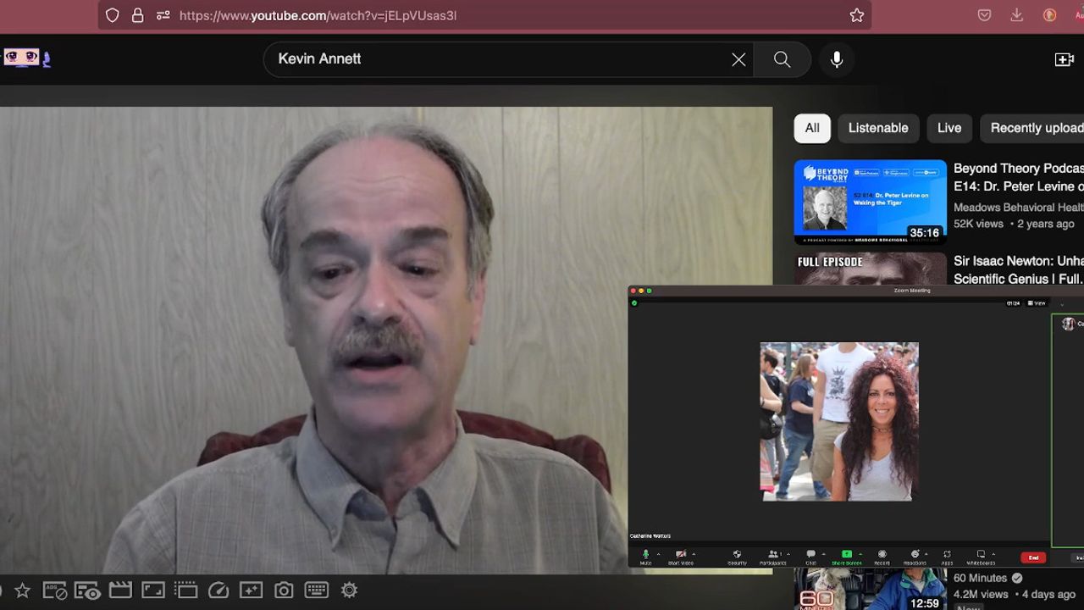Open the gear settings icon in the video toolbar

349,591
